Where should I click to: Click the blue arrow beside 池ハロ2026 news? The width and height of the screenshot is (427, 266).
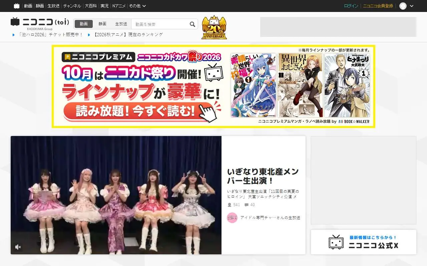[x=14, y=35]
